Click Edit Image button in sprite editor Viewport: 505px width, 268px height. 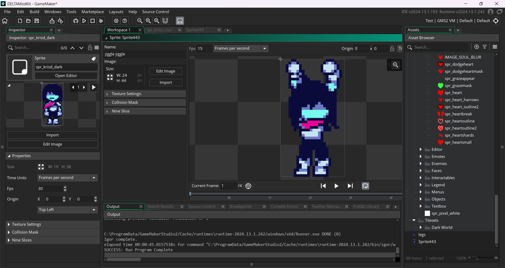(x=166, y=71)
